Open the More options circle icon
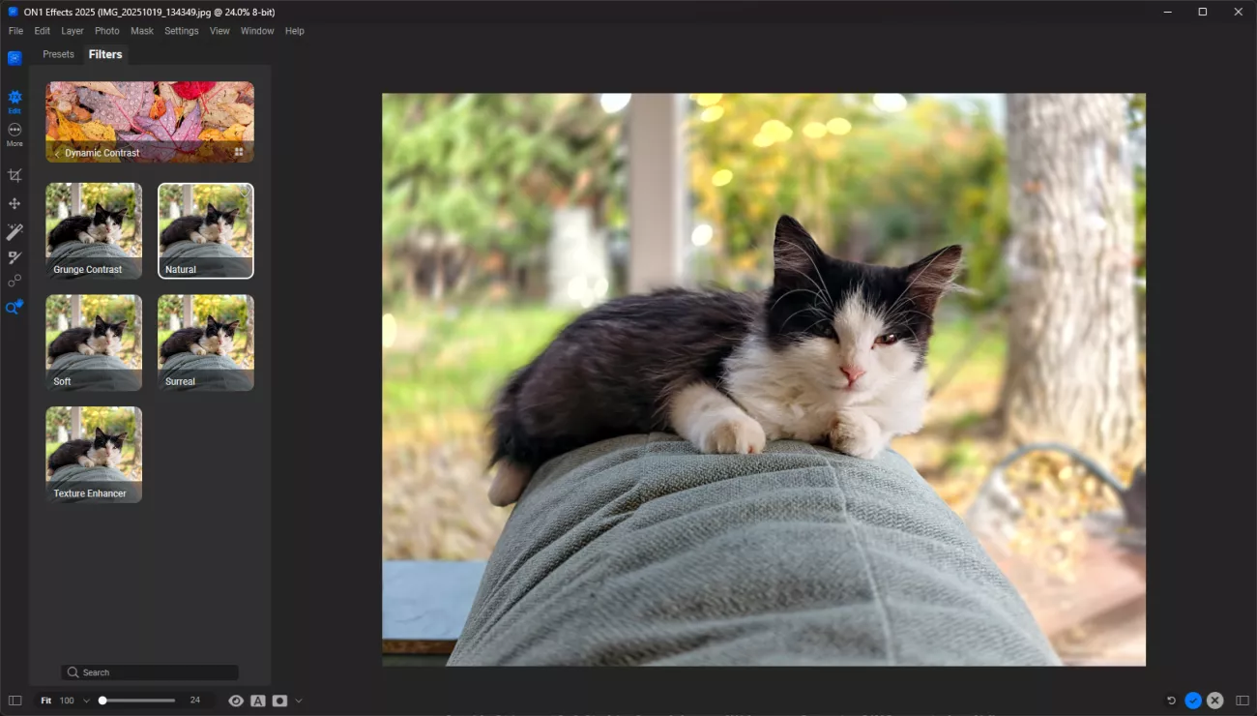This screenshot has width=1257, height=716. click(x=15, y=130)
